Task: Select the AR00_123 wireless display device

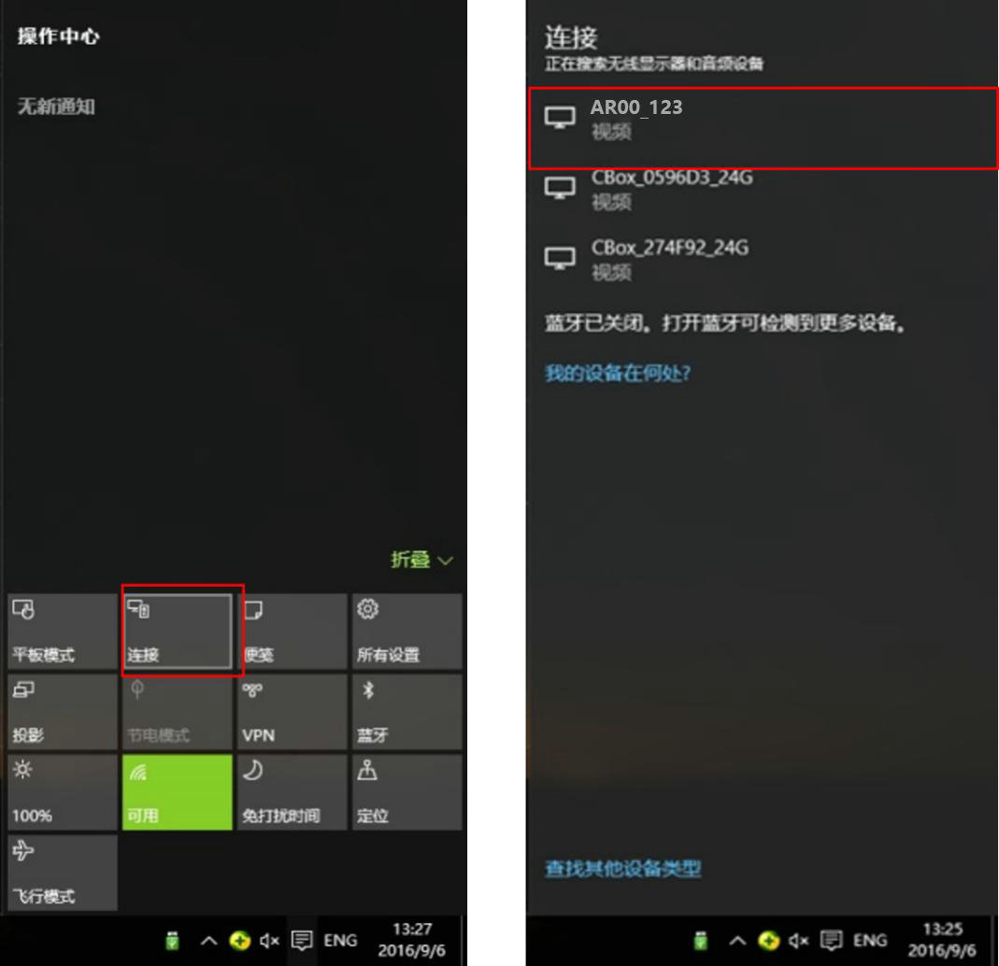Action: click(763, 127)
